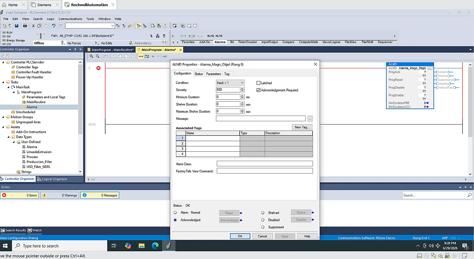Toggle the tag-name display icon (abcd)

(x=141, y=56)
